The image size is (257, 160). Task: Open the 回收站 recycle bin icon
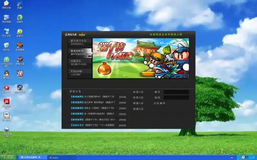click(6, 47)
